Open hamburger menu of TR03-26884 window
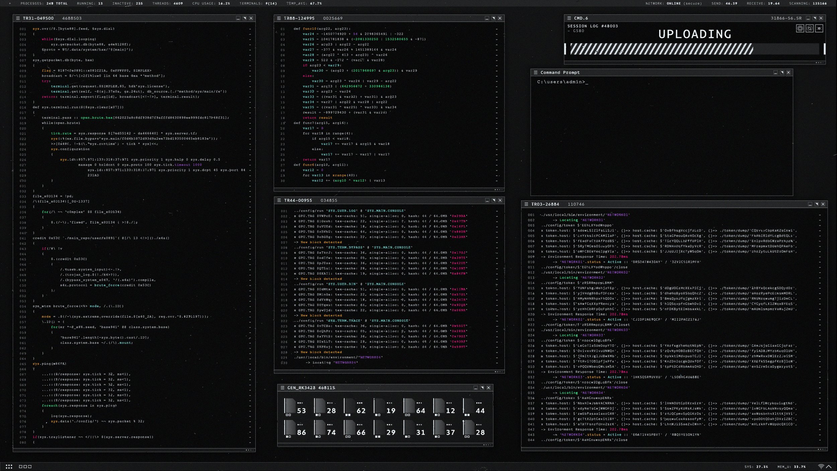The height and width of the screenshot is (471, 837). [526, 204]
